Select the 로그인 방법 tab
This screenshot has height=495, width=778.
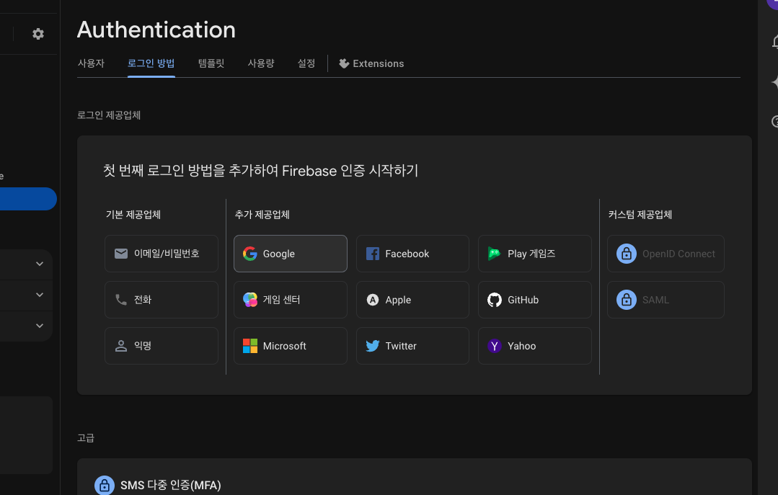click(151, 63)
